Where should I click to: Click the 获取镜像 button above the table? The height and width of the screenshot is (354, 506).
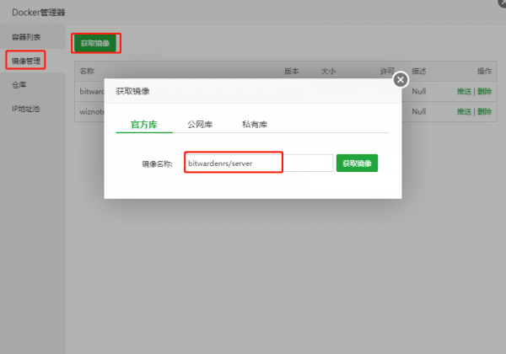(x=94, y=42)
